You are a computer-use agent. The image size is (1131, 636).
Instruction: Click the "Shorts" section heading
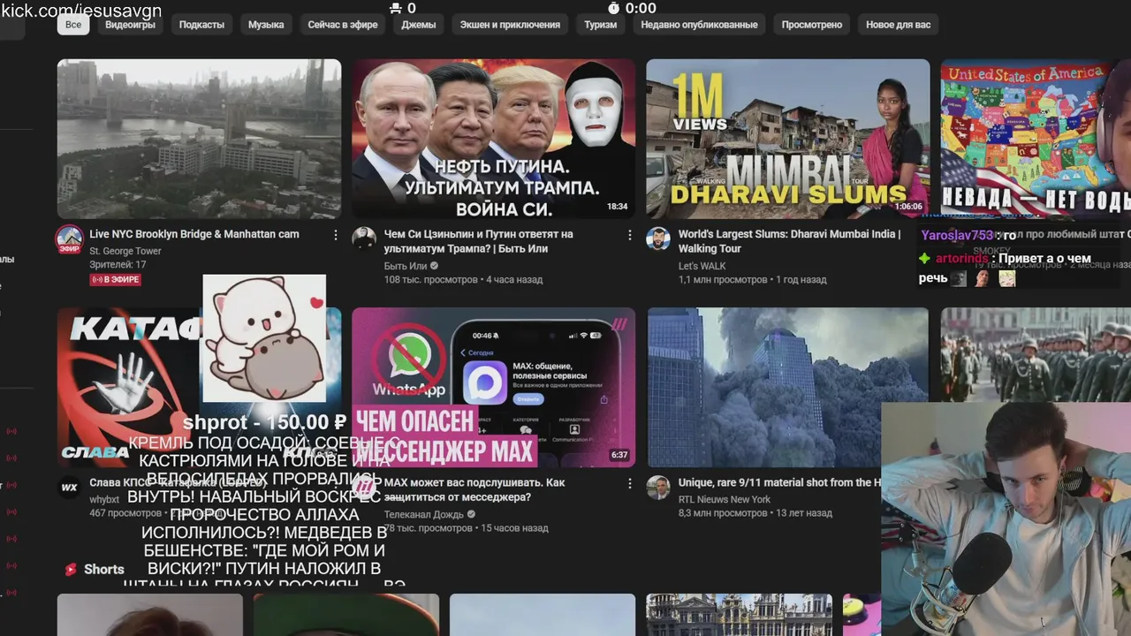[x=104, y=570]
